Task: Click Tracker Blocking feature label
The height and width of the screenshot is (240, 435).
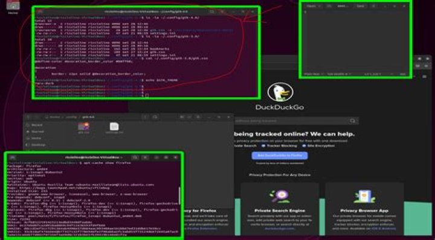Action: tap(282, 145)
